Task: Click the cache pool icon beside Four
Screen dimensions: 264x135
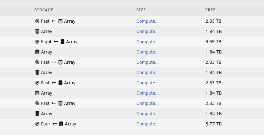Action: [x=37, y=124]
